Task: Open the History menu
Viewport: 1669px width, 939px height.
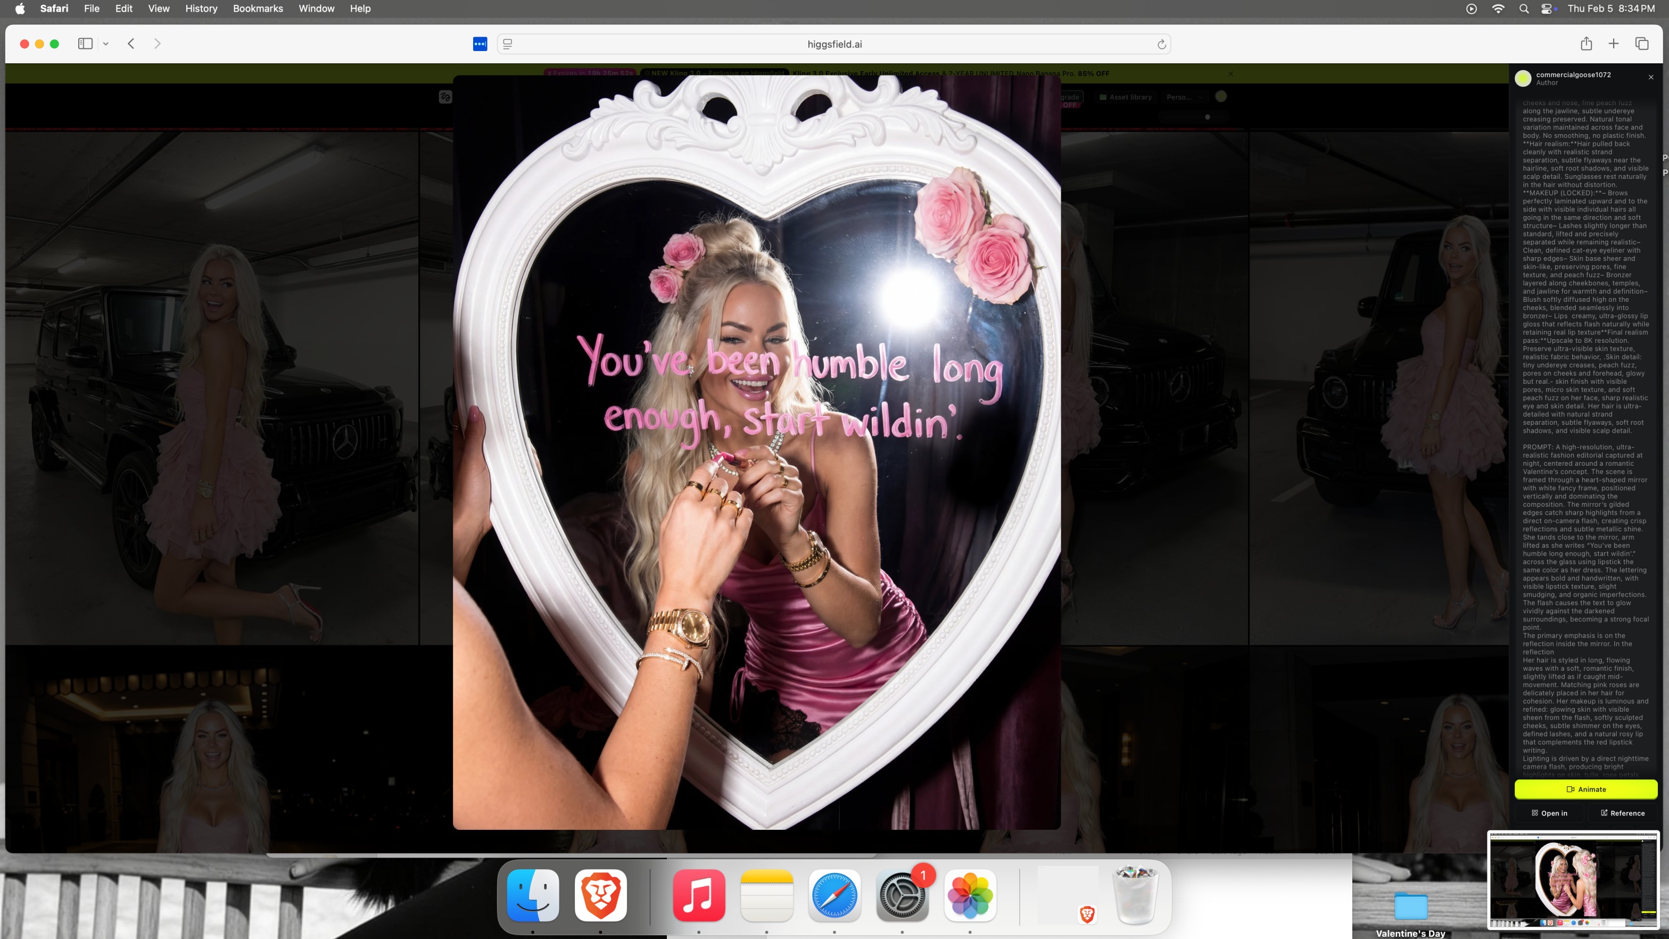Action: coord(201,9)
